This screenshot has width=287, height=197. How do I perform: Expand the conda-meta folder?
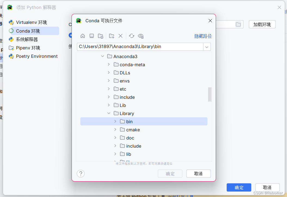109,65
